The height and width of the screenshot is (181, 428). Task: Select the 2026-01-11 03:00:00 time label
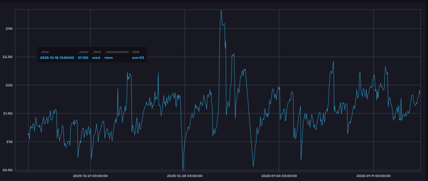373,176
